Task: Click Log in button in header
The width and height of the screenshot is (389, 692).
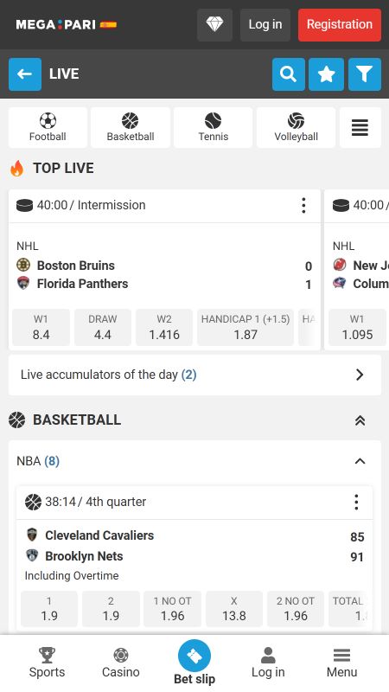Action: coord(265,25)
